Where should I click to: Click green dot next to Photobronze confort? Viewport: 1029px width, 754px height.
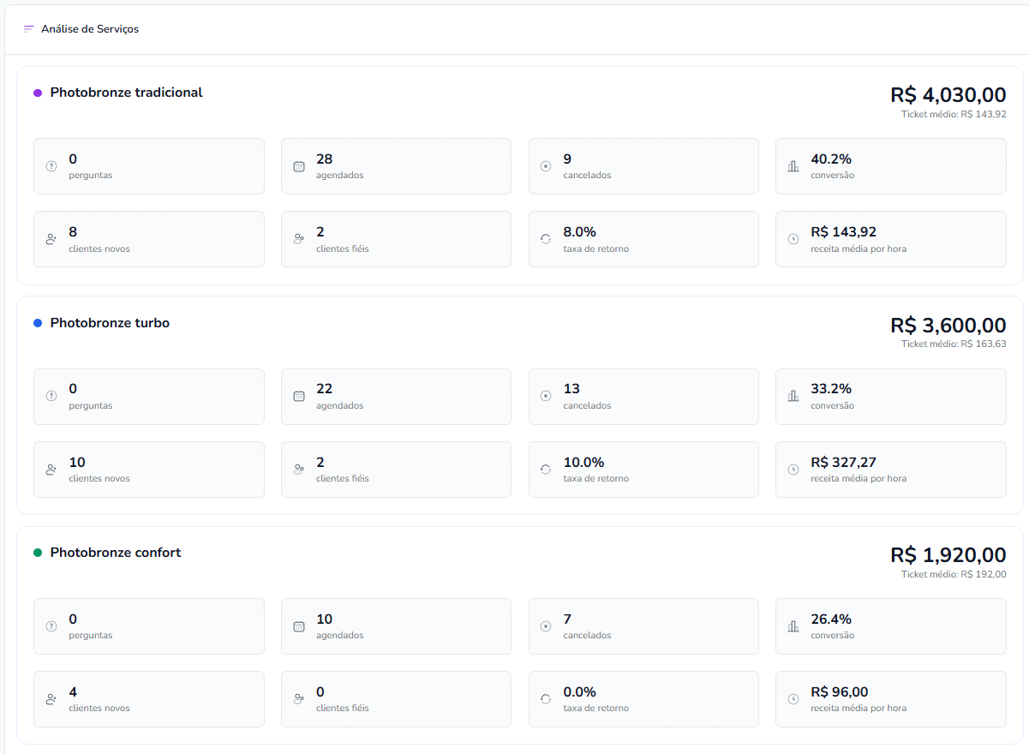[38, 553]
